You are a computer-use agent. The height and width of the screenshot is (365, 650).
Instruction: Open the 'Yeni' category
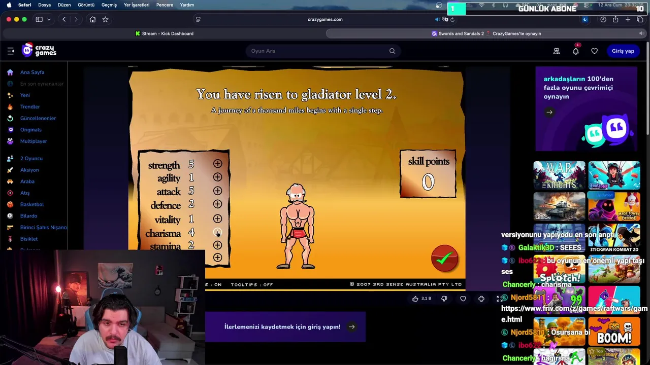(x=25, y=95)
